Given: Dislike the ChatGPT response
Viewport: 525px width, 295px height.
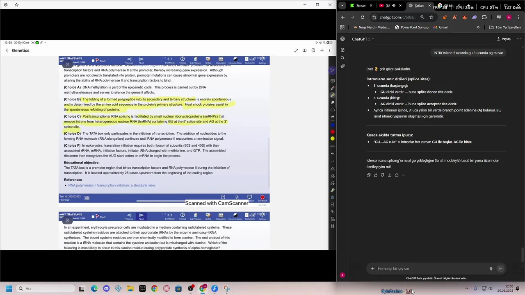Looking at the screenshot, I should [x=382, y=175].
